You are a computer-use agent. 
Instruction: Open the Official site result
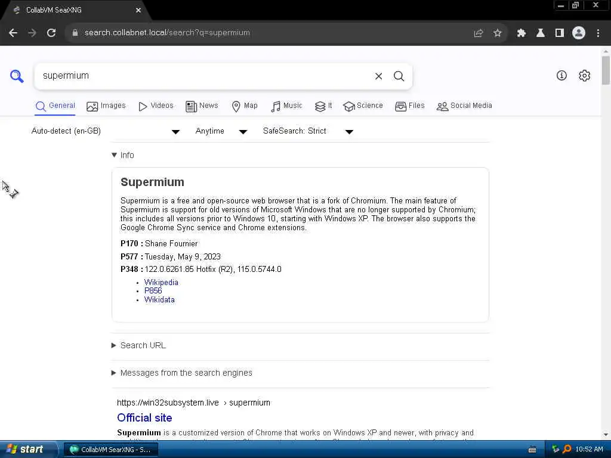(144, 418)
